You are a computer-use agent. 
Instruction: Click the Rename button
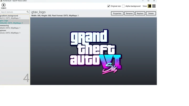pyautogui.click(x=129, y=13)
